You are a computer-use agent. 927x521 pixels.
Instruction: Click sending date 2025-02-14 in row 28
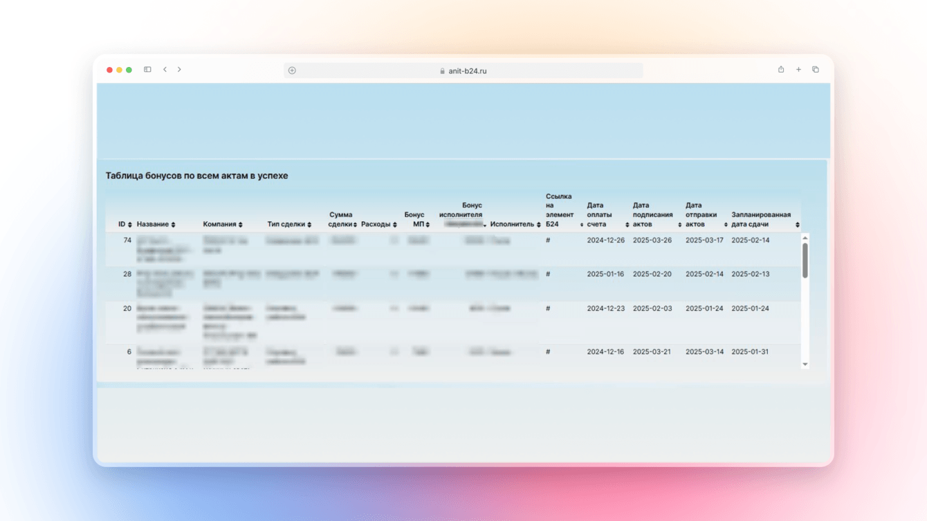(x=704, y=274)
